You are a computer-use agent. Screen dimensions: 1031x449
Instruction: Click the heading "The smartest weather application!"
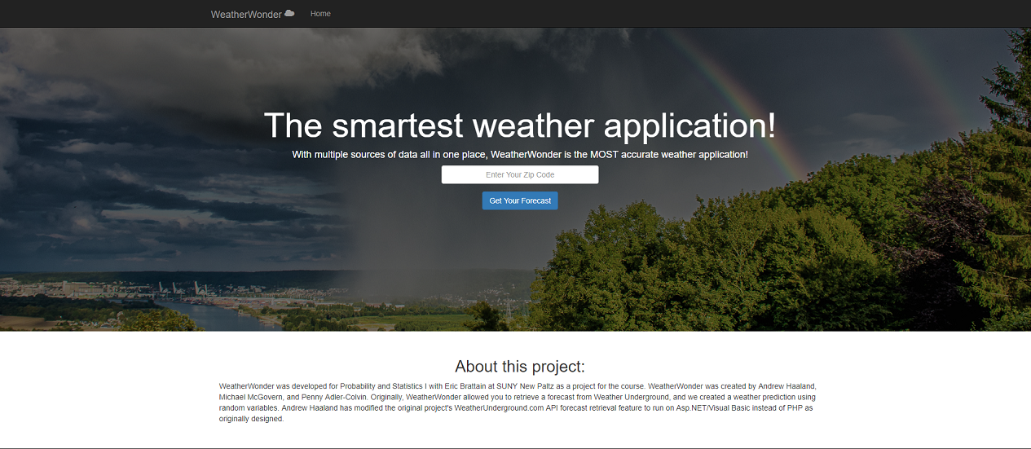[520, 126]
